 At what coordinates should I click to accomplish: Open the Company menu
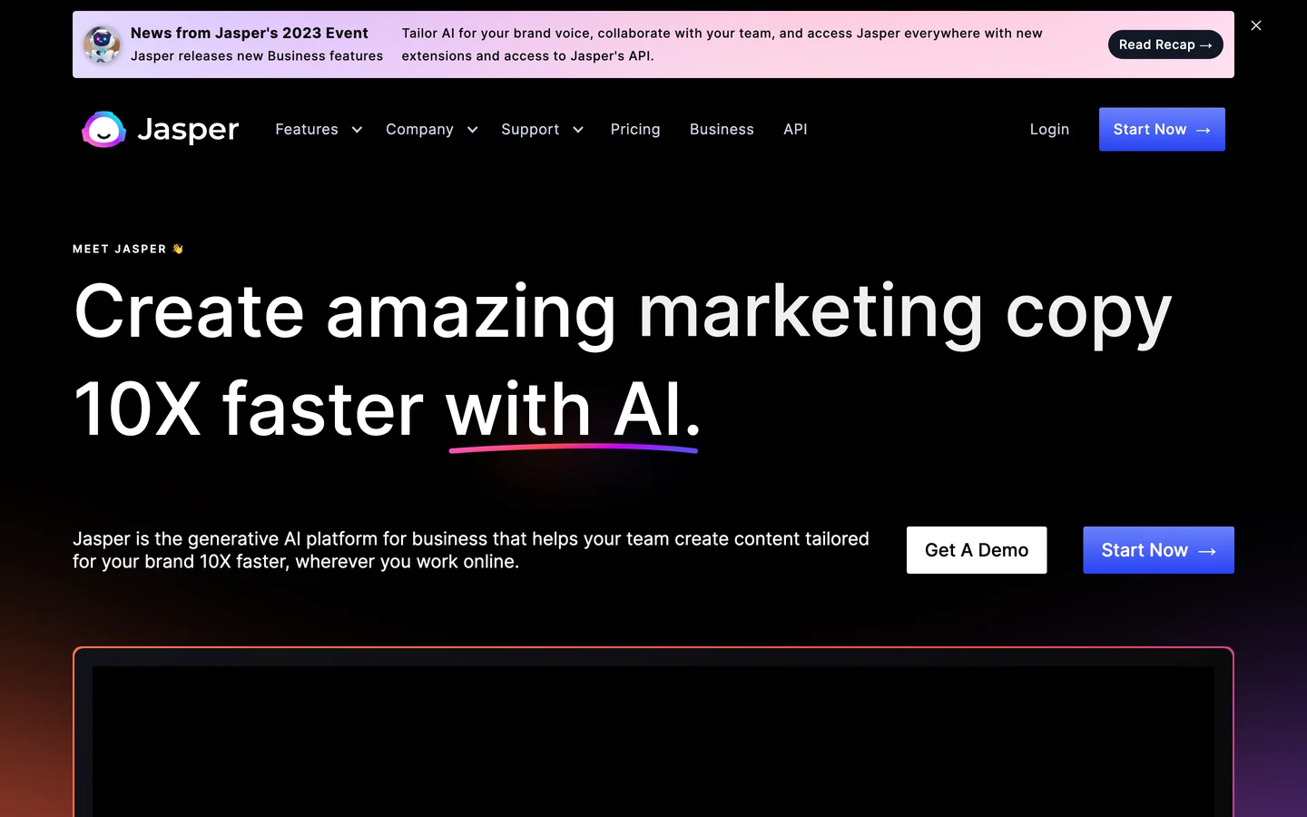(x=419, y=129)
